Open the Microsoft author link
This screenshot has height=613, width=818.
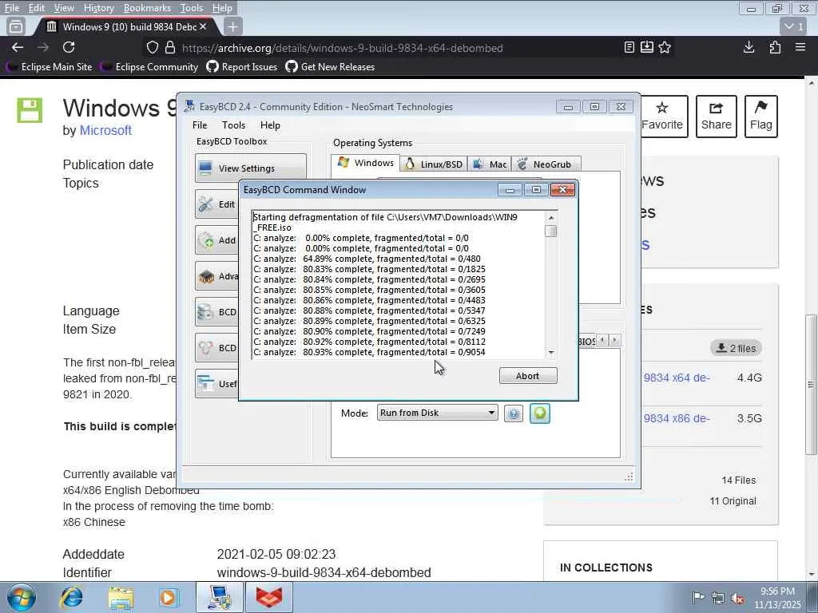point(105,130)
